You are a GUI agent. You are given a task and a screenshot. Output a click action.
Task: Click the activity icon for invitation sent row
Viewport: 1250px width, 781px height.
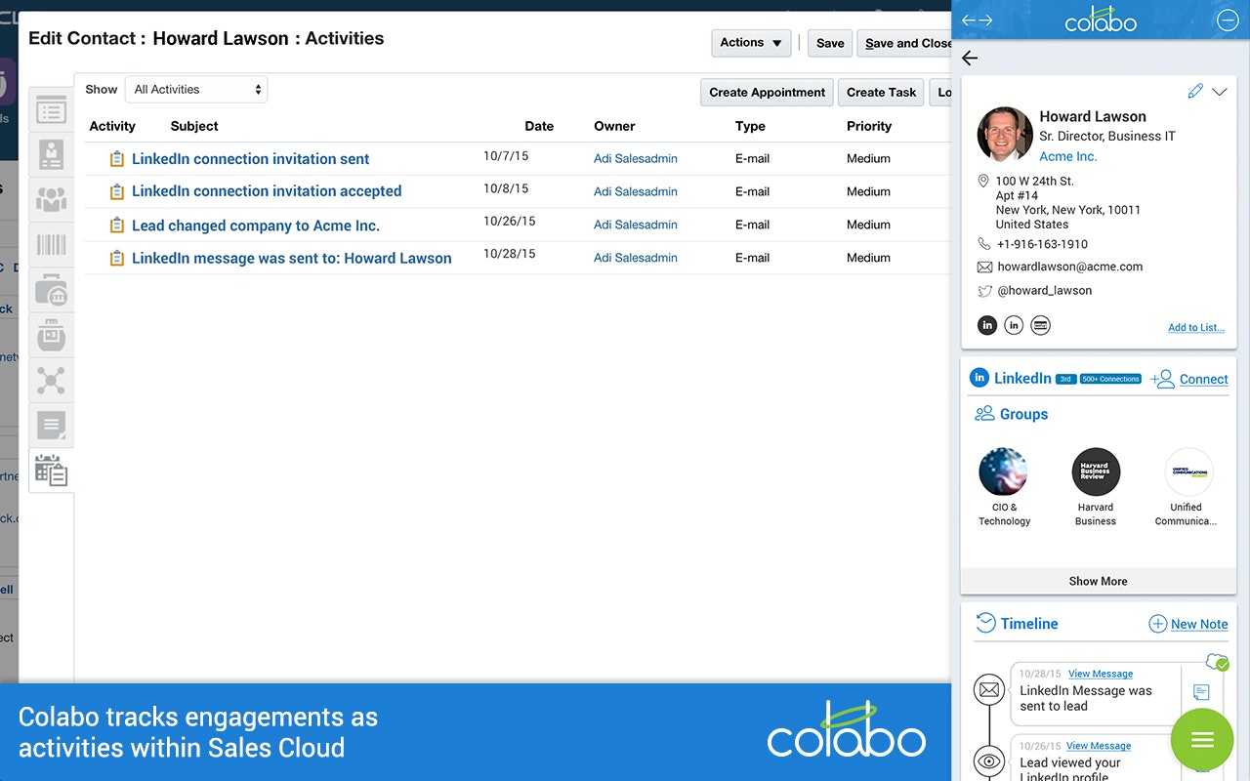pos(117,159)
